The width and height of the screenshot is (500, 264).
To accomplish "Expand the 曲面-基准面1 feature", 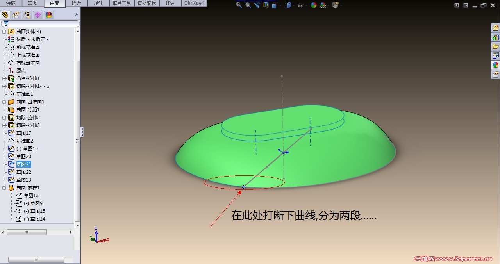I will [4, 102].
